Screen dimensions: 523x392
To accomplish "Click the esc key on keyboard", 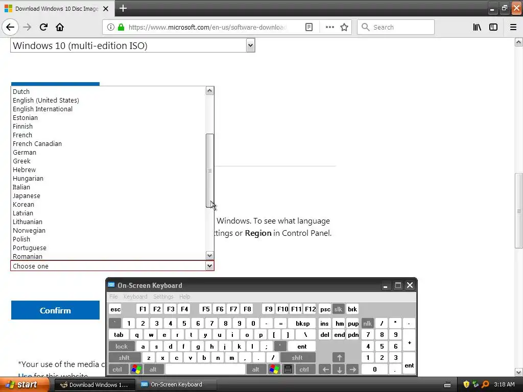I will [115, 309].
